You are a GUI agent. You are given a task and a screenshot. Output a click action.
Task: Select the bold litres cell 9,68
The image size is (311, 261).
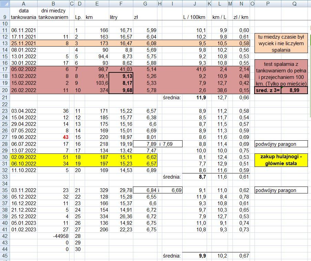click(121, 90)
